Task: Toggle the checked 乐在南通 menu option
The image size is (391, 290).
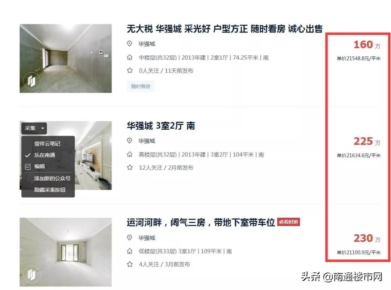Action: pyautogui.click(x=48, y=155)
